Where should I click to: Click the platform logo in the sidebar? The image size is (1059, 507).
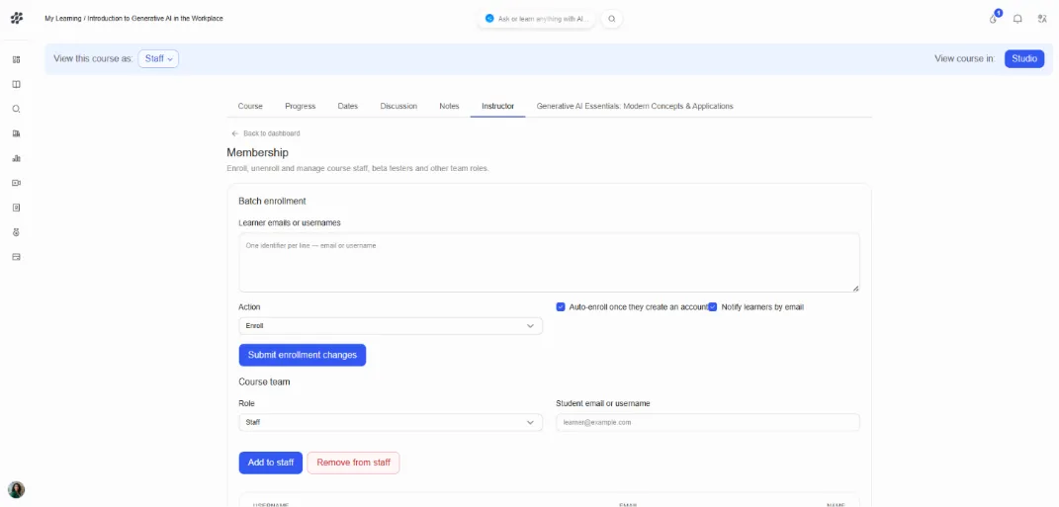click(x=17, y=18)
